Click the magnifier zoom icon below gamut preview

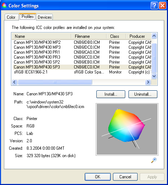[154, 160]
